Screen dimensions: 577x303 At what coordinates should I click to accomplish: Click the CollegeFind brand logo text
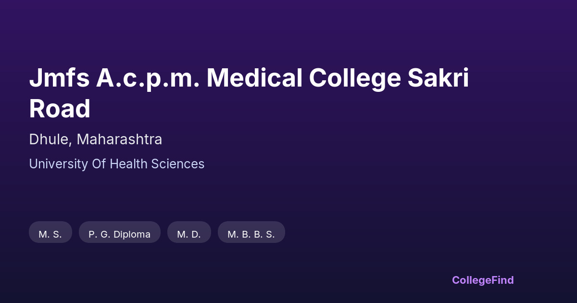pyautogui.click(x=482, y=280)
